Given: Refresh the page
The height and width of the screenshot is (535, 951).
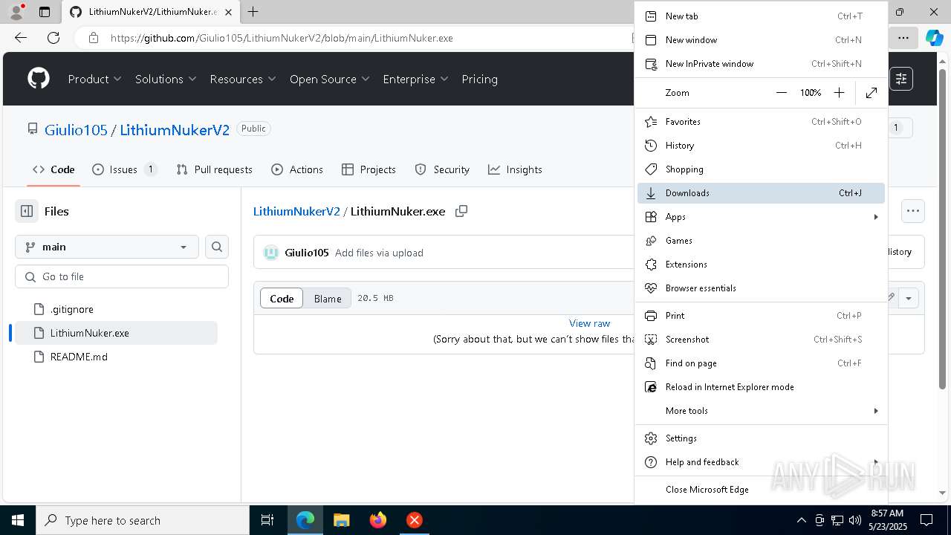Looking at the screenshot, I should click(53, 38).
